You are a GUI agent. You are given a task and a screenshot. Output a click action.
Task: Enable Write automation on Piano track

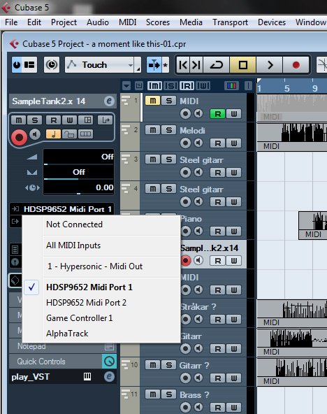pyautogui.click(x=233, y=231)
